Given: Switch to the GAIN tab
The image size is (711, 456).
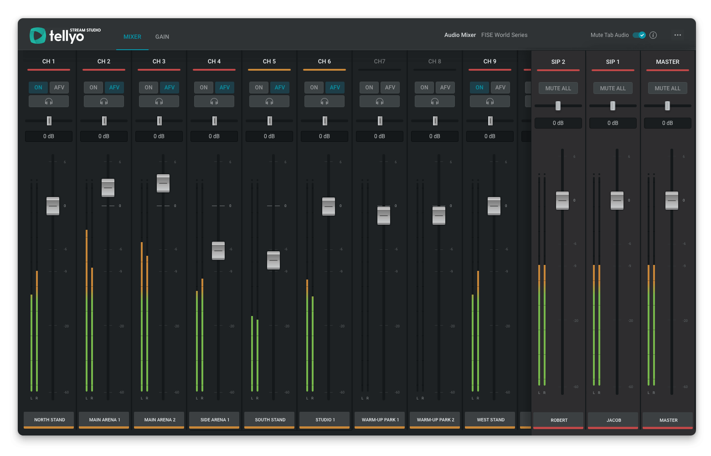Looking at the screenshot, I should 162,37.
